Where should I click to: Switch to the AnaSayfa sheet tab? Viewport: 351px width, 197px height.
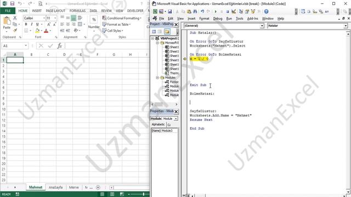point(56,187)
